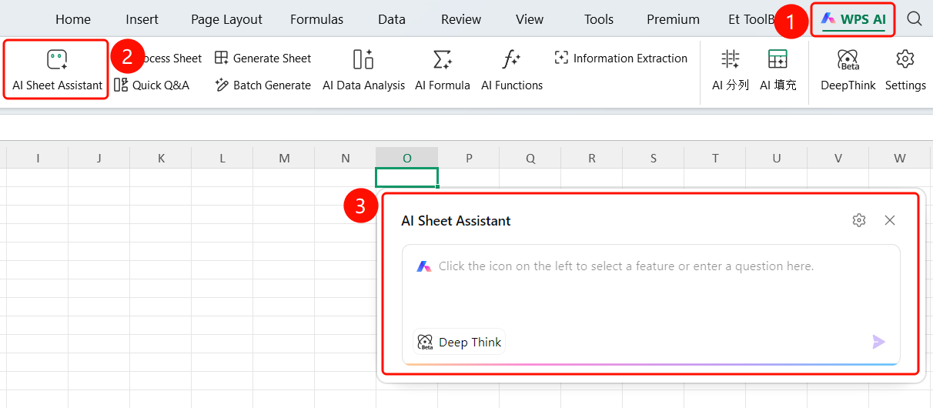933x408 pixels.
Task: Choose Batch Generate option
Action: point(263,85)
